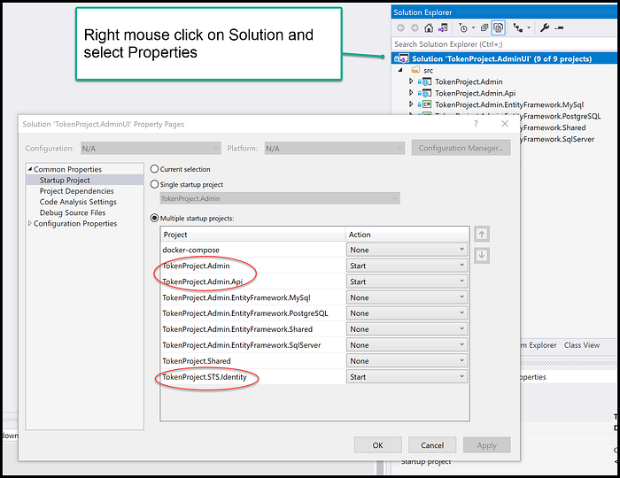Open the Action dropdown for docker-compose
Image resolution: width=620 pixels, height=478 pixels.
(407, 250)
